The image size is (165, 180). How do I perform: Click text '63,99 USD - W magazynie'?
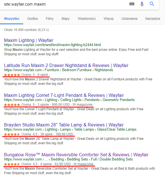tap(74, 164)
